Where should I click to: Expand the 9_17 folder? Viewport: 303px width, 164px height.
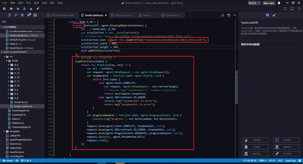tap(9, 82)
